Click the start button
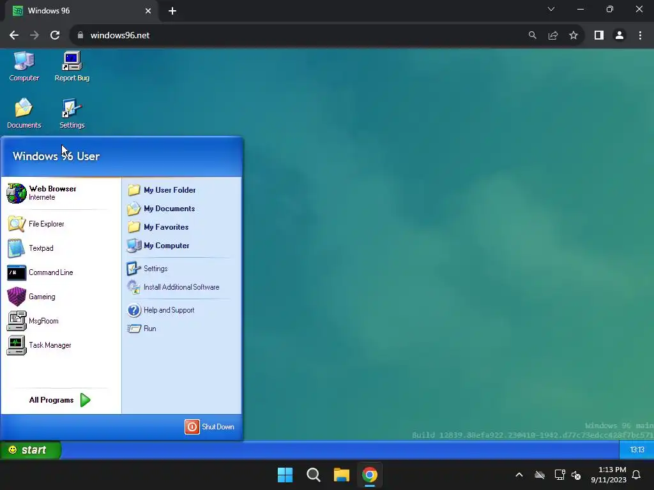 (x=31, y=450)
